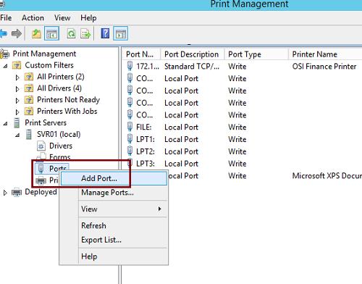Click the Forward arrow toolbar icon

pyautogui.click(x=17, y=33)
